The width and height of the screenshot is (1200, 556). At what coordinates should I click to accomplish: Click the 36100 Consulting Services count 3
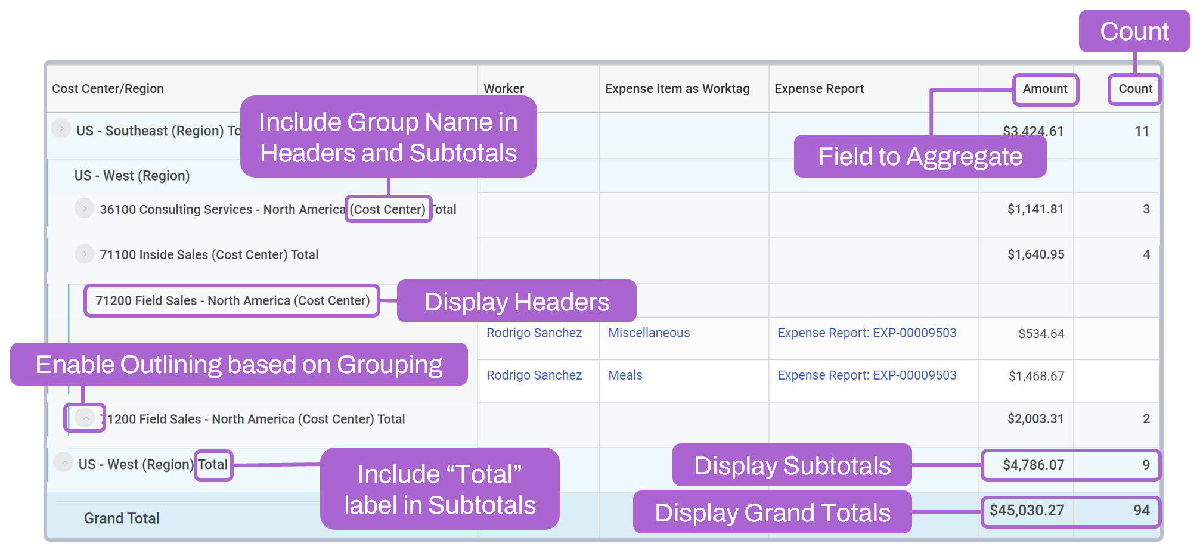click(x=1146, y=209)
